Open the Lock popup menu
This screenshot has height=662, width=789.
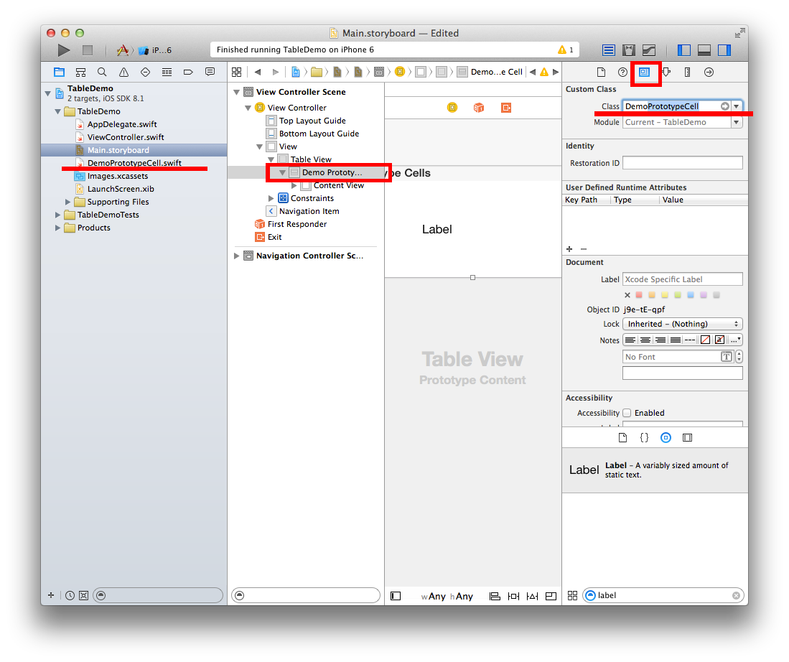pos(682,325)
